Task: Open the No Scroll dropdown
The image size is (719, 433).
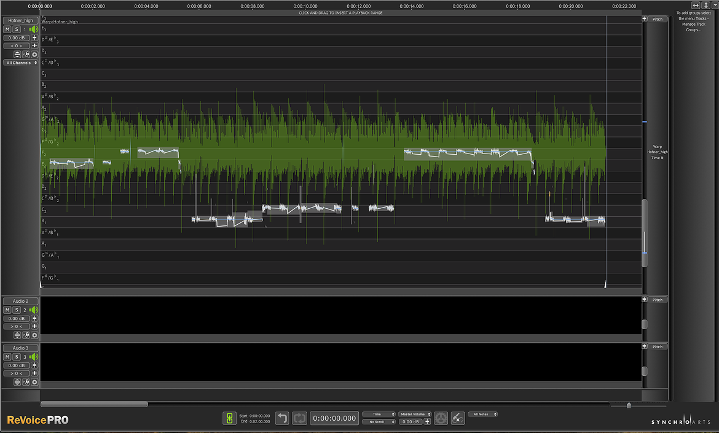Action: 379,421
